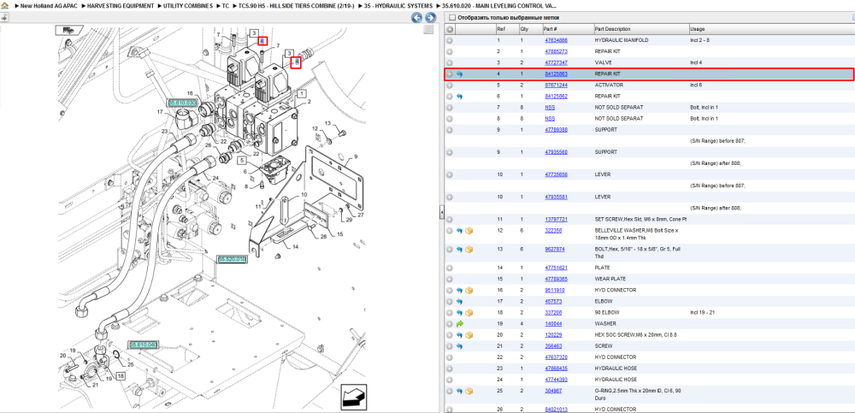855x413 pixels.
Task: Click the gray square button atop diagram
Action: pos(428,29)
